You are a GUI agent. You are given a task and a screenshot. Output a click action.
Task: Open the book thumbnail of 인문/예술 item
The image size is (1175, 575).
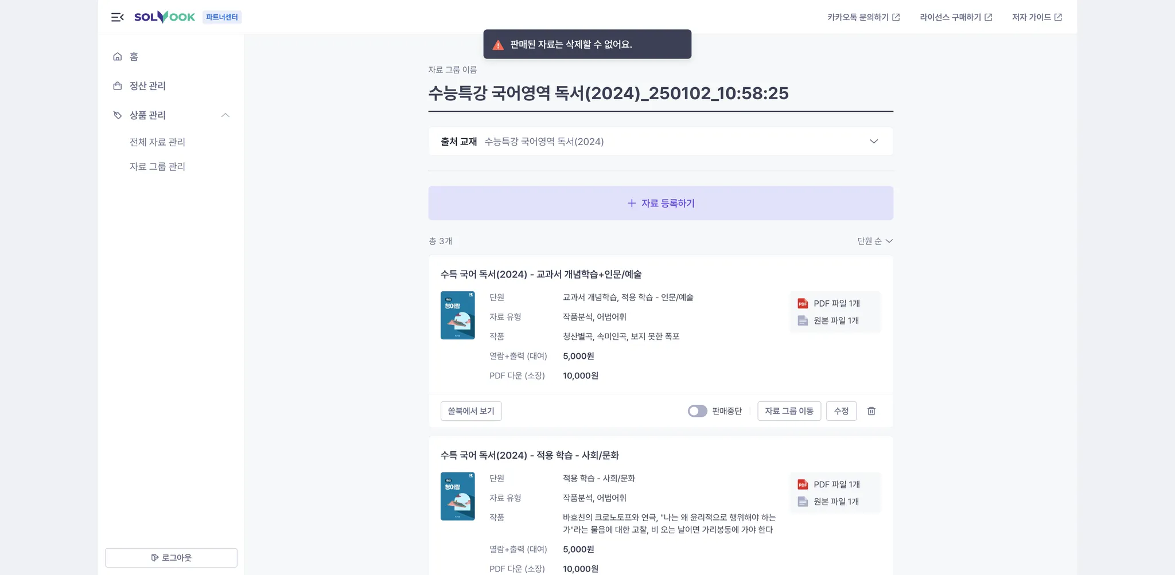tap(457, 315)
